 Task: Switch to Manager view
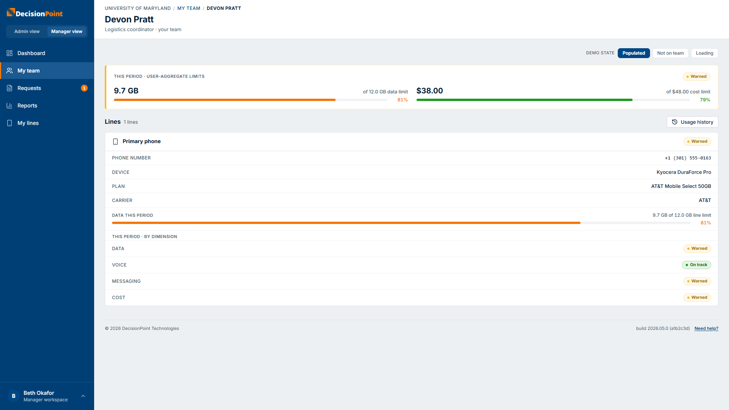[x=67, y=32]
